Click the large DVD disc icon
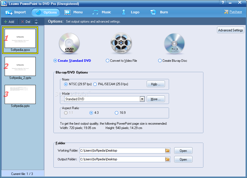247x178 pixels. tap(69, 43)
